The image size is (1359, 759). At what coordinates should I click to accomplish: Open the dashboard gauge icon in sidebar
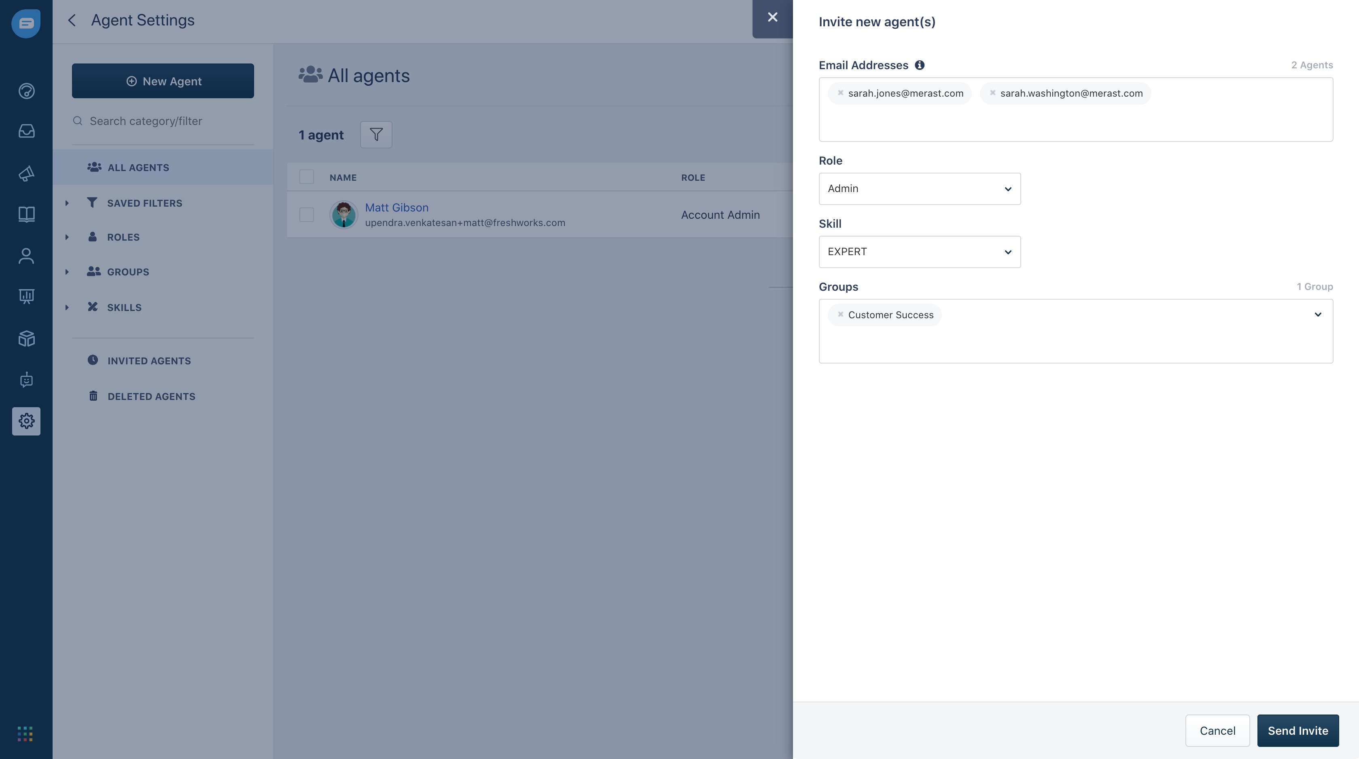(x=26, y=91)
